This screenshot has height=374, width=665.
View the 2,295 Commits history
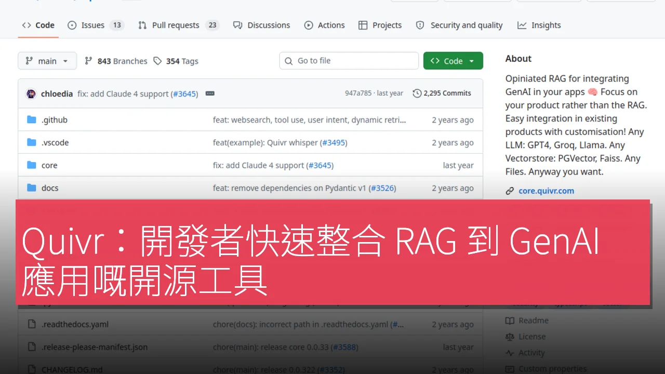(x=442, y=94)
